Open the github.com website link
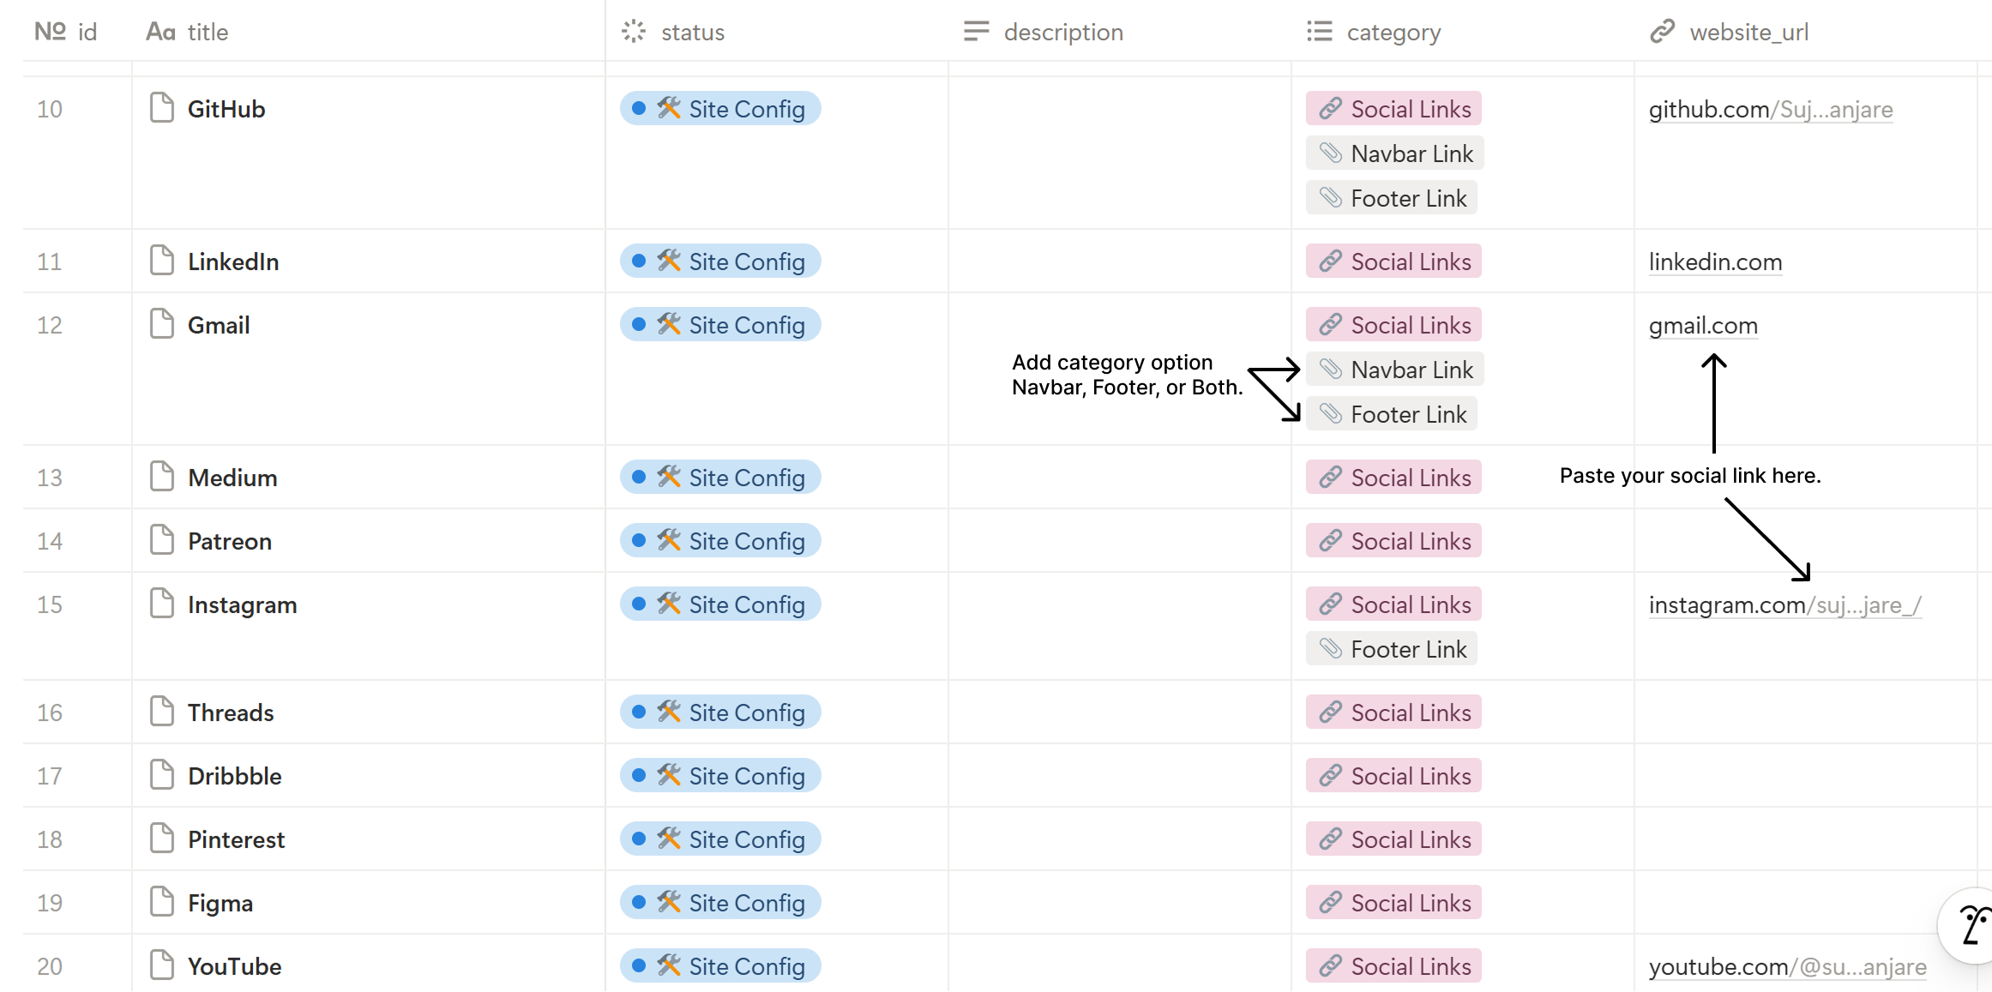This screenshot has width=1992, height=992. coord(1770,110)
